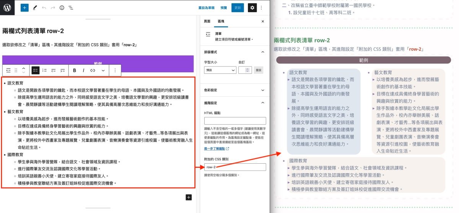The image size is (459, 213).
Task: Open more rich text controls dropdown
Action: (103, 70)
